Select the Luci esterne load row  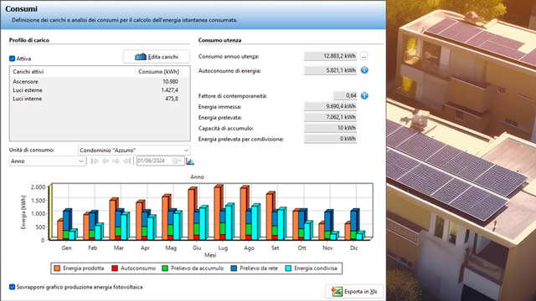[x=95, y=90]
